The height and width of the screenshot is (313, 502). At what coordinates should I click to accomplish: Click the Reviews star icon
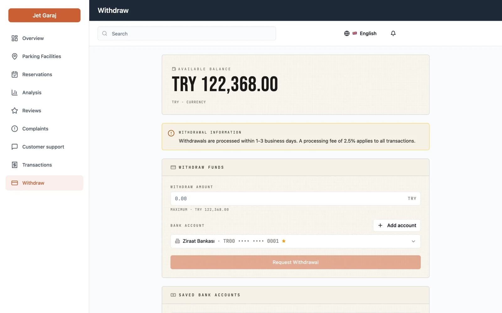click(x=14, y=110)
